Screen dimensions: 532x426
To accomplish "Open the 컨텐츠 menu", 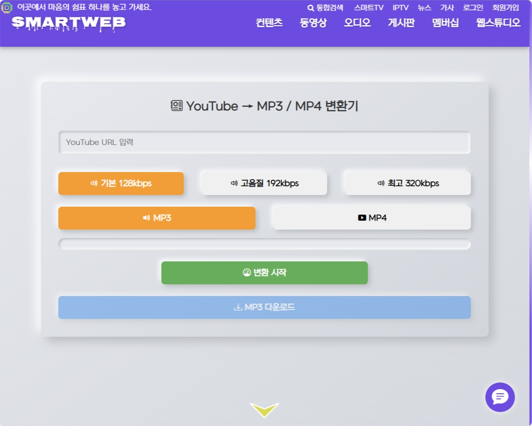I will coord(269,23).
